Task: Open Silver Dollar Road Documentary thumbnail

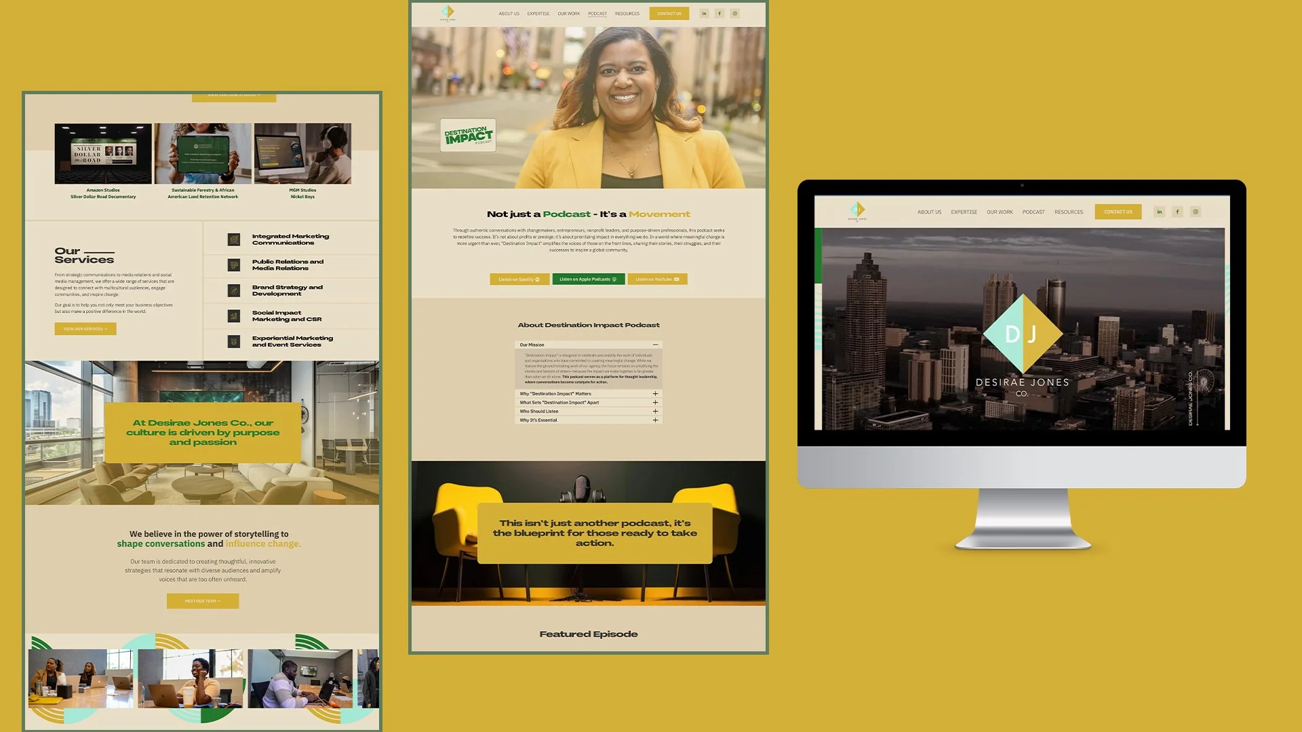Action: tap(103, 154)
